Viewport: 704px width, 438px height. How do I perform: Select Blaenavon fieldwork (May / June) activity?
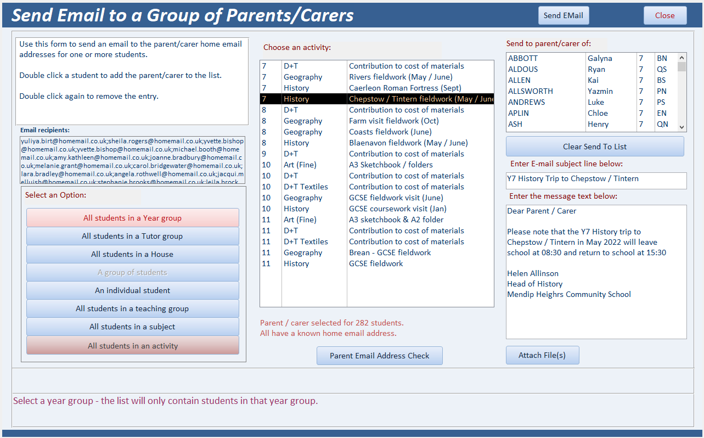[377, 143]
